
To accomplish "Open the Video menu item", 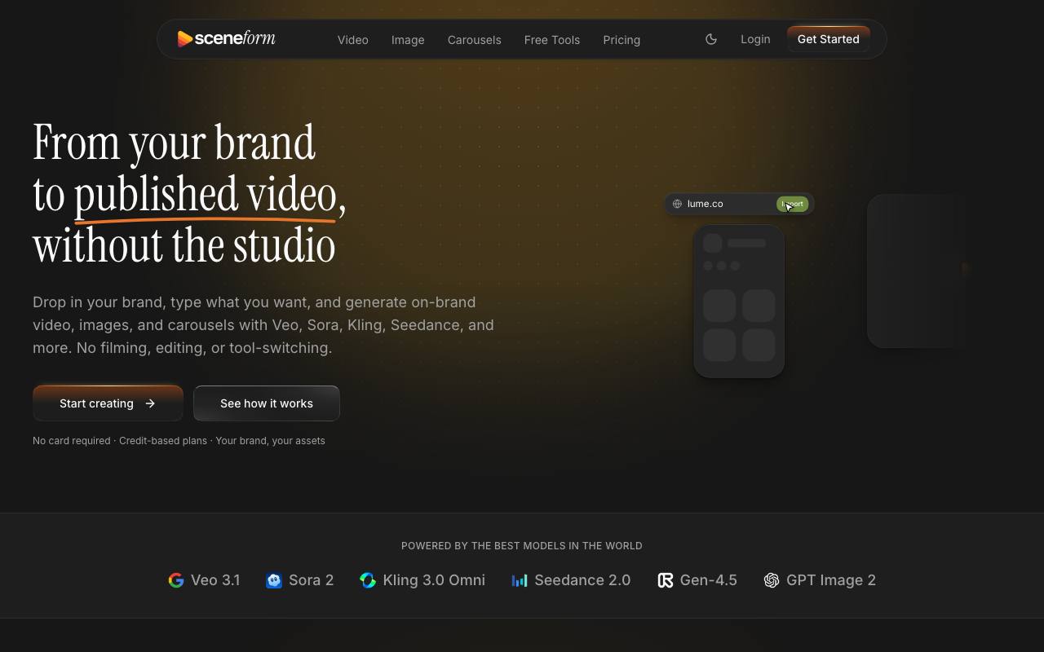I will click(353, 40).
